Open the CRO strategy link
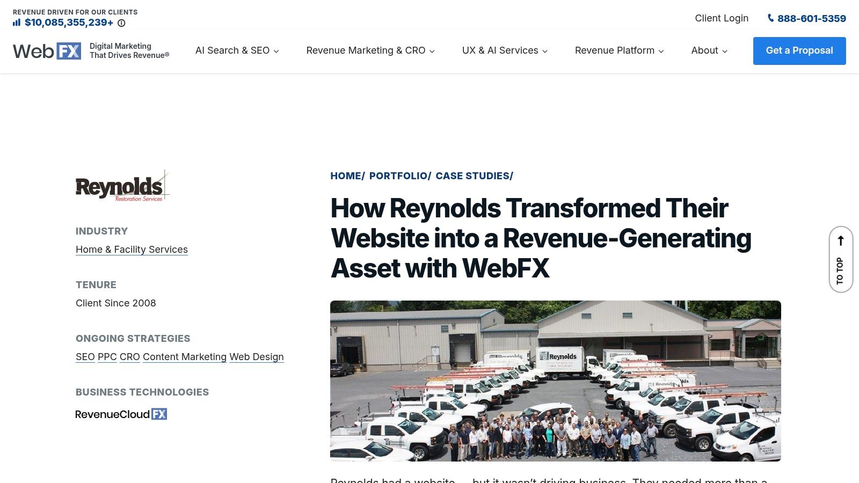The height and width of the screenshot is (483, 859). (x=130, y=357)
